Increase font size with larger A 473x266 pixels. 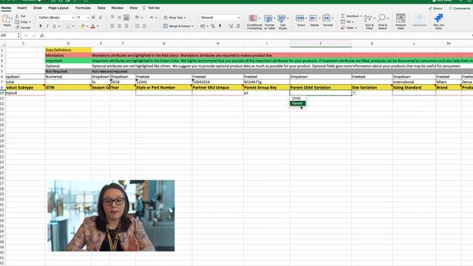[94, 18]
